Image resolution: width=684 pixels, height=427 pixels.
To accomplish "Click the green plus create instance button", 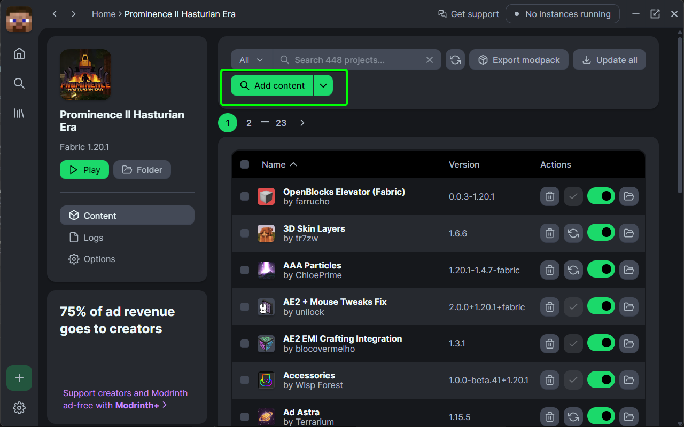I will pos(19,378).
